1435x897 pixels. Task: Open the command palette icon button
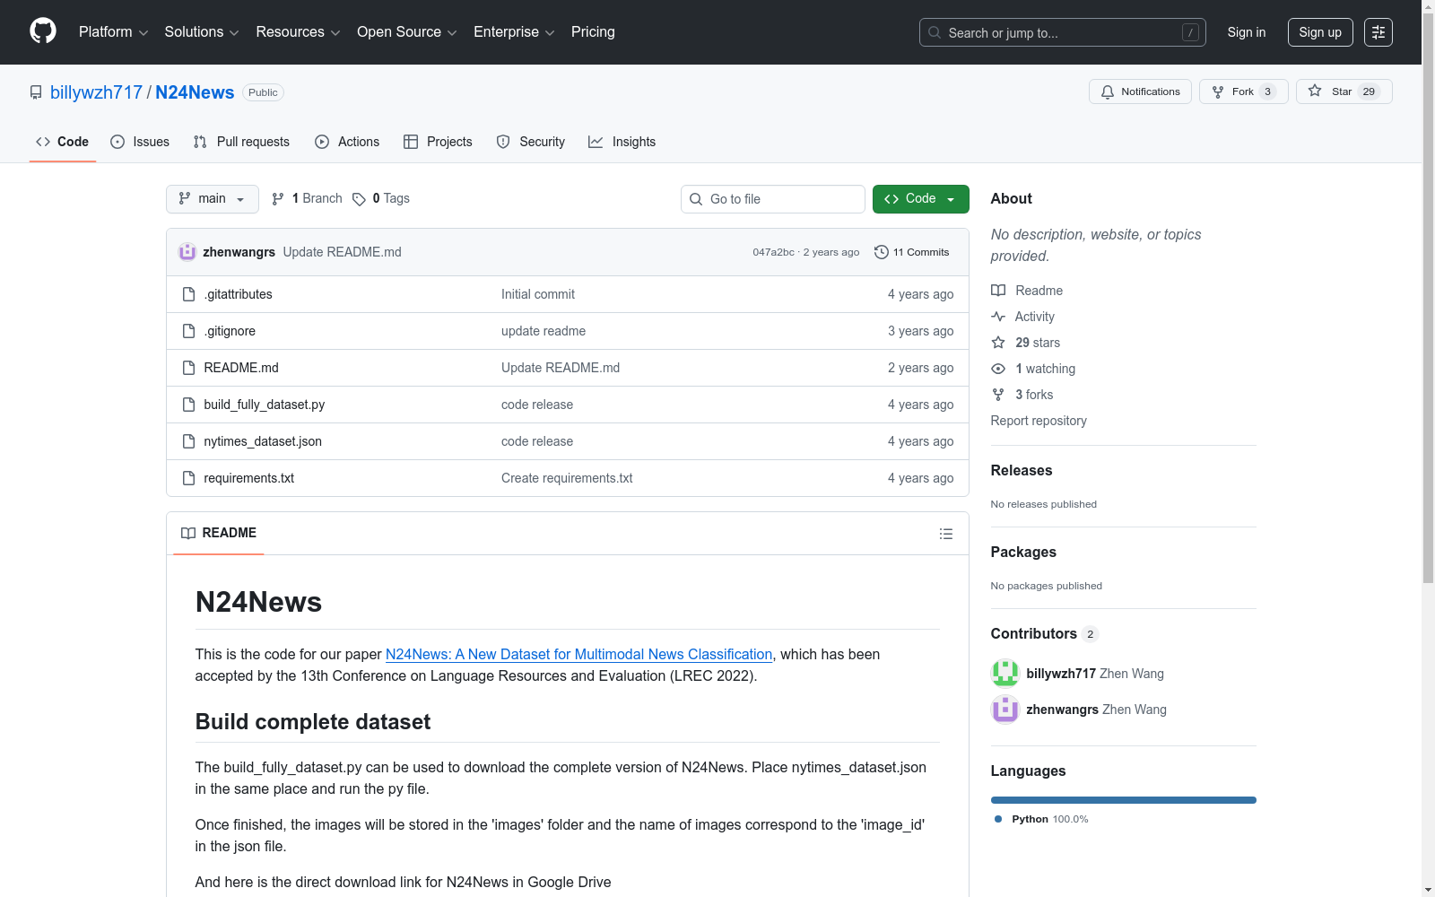1378,32
